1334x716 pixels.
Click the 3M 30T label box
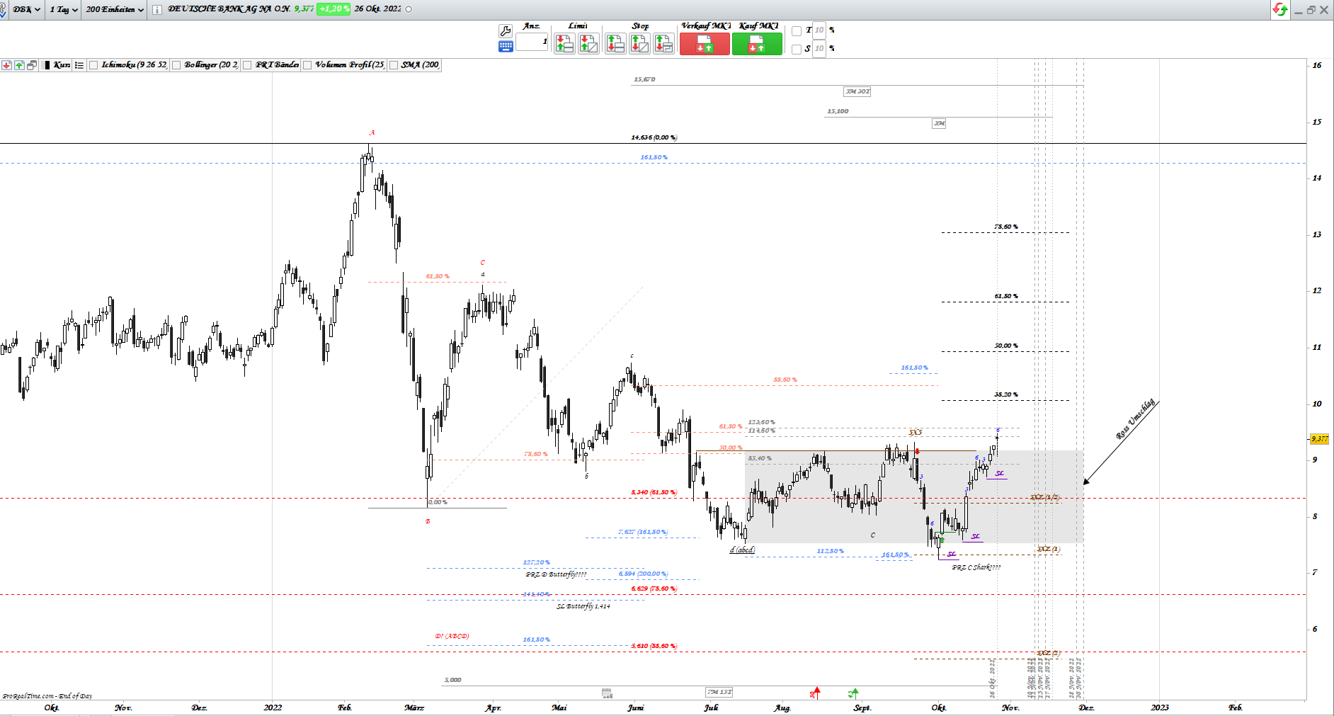click(857, 91)
